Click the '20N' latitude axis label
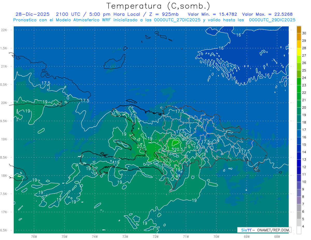This screenshot has width=311, height=240. click(x=4, y=103)
